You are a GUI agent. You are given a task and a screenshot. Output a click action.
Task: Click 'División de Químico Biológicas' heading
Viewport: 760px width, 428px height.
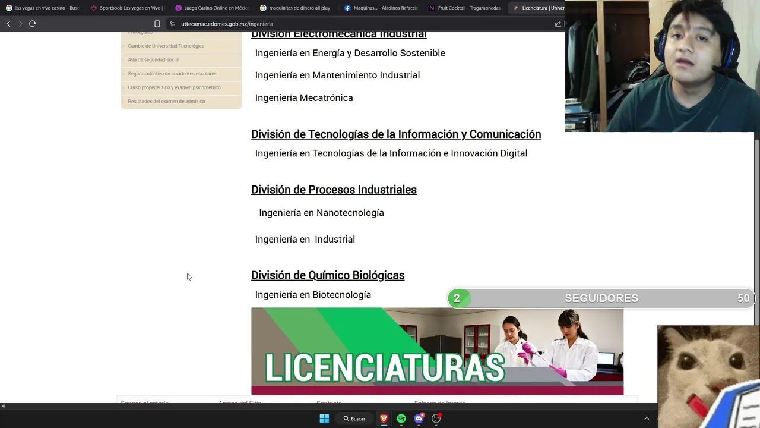tap(328, 275)
